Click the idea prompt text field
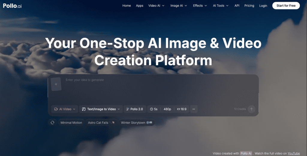This screenshot has height=156, width=307. [159, 87]
